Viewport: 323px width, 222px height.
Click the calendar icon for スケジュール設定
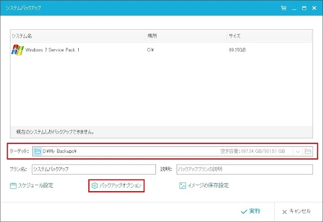click(x=13, y=186)
